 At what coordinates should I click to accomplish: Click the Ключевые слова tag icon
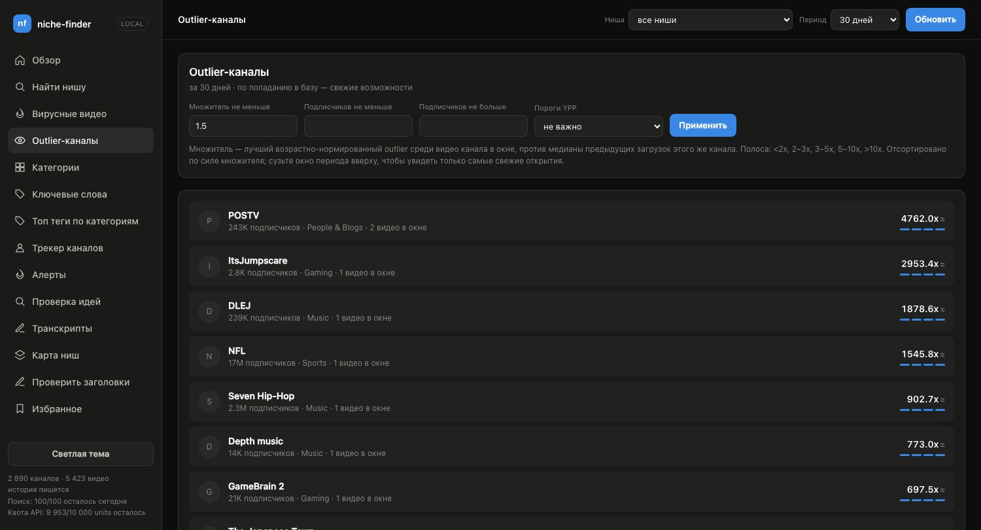20,194
